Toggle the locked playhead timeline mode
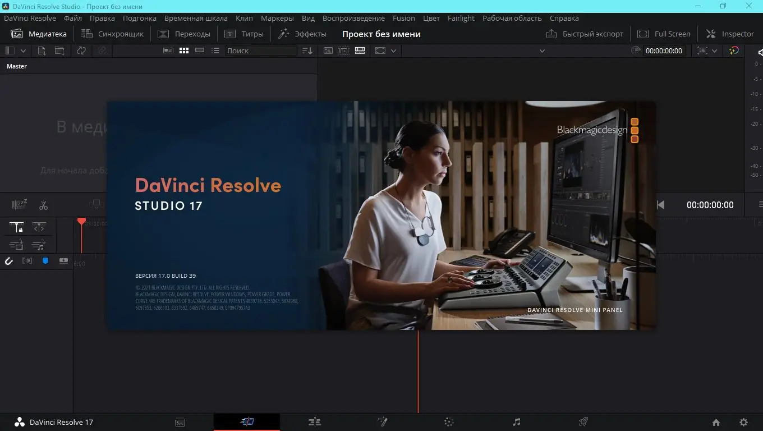Viewport: 763px width, 431px height. [17, 228]
